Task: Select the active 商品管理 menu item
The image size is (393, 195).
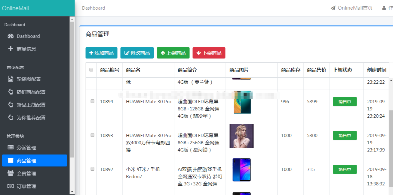Action: click(x=35, y=160)
